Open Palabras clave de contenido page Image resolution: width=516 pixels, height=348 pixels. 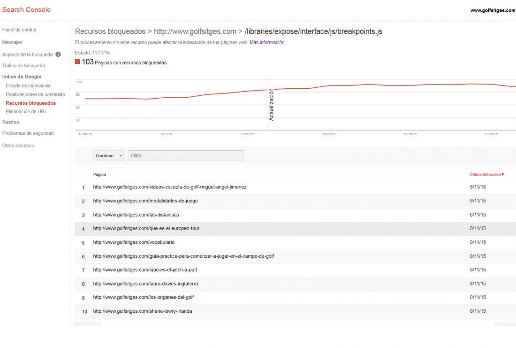click(x=35, y=94)
